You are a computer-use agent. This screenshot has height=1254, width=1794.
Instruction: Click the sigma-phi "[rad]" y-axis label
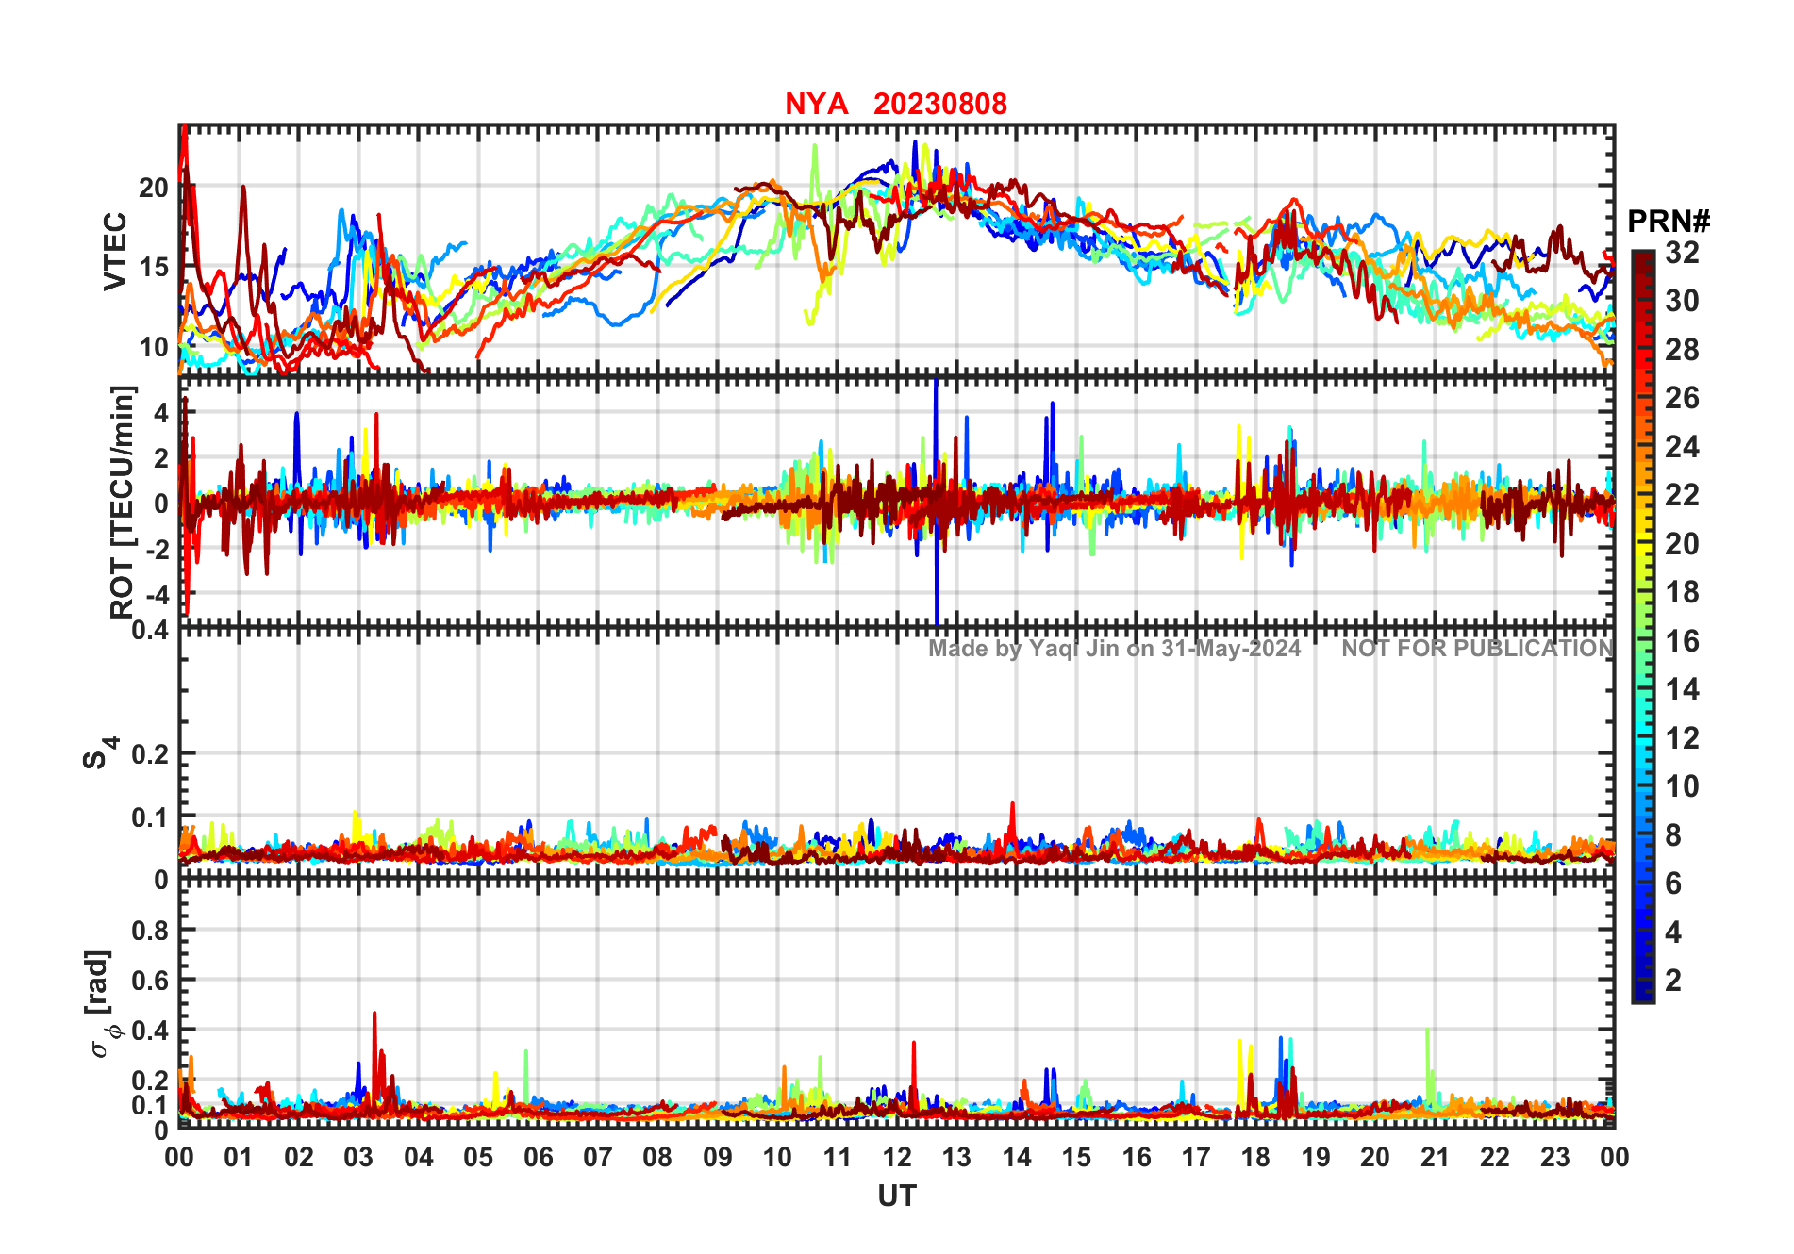pyautogui.click(x=99, y=1004)
